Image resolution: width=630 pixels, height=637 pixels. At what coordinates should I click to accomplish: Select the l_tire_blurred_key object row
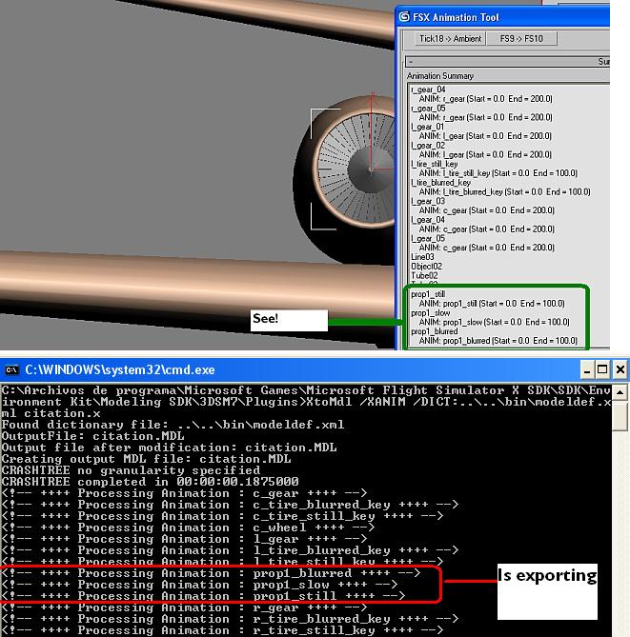[441, 183]
